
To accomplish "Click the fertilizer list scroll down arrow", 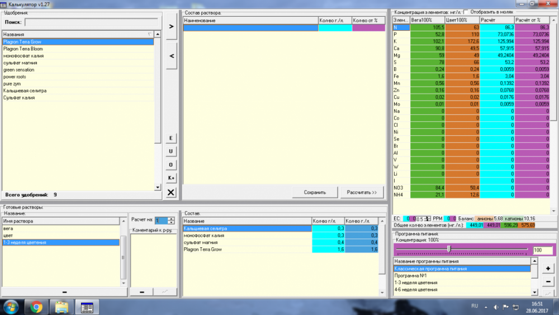I will pyautogui.click(x=158, y=187).
